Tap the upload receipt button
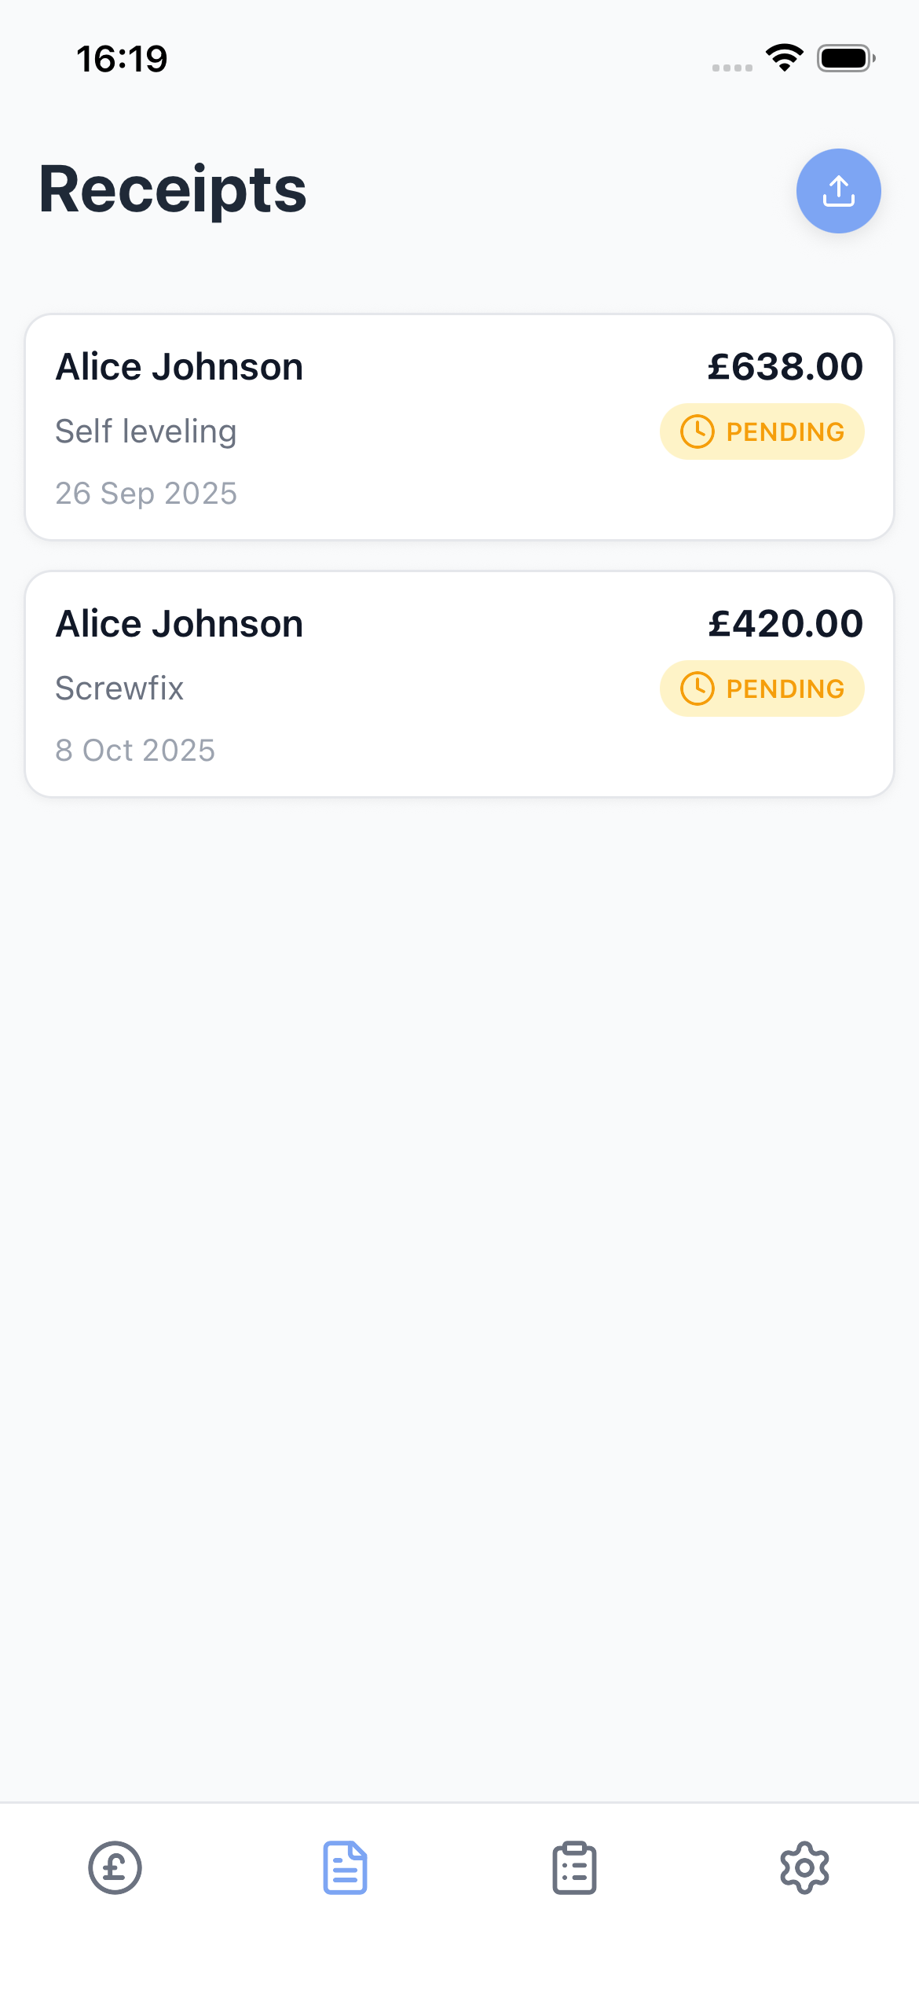919x1990 pixels. click(x=838, y=191)
